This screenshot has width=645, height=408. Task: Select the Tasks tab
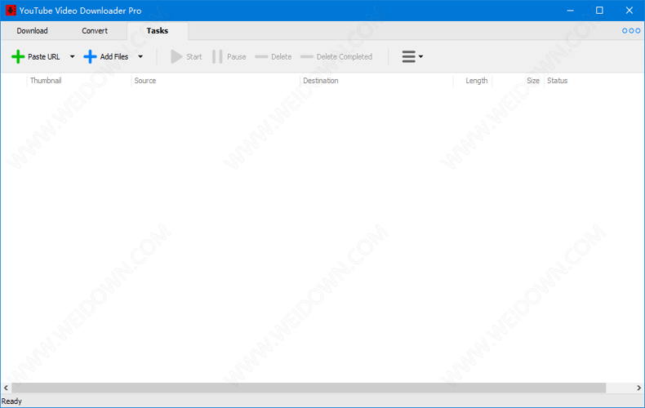pyautogui.click(x=157, y=31)
